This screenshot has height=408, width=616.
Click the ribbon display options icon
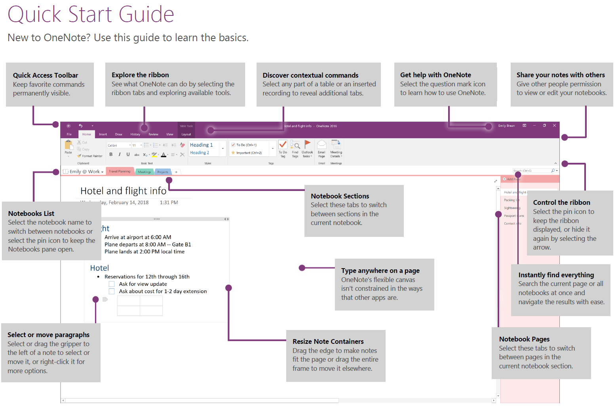coord(525,126)
